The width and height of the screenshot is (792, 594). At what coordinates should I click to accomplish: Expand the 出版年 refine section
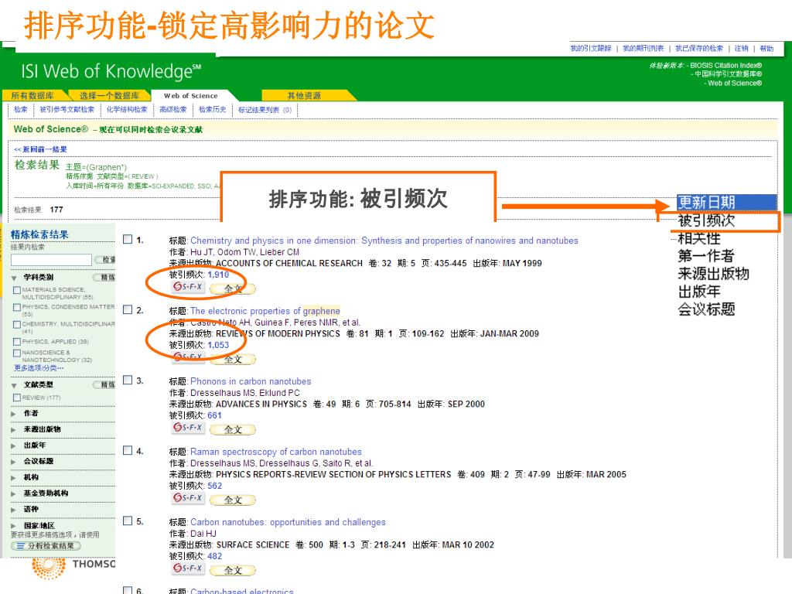click(14, 445)
